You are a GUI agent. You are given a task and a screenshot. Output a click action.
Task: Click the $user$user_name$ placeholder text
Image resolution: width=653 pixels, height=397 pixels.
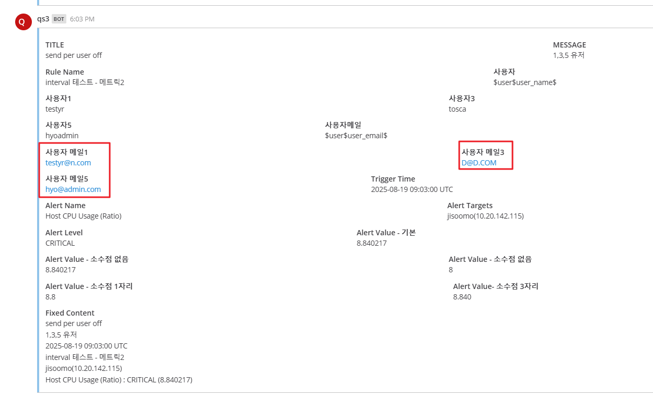coord(524,82)
